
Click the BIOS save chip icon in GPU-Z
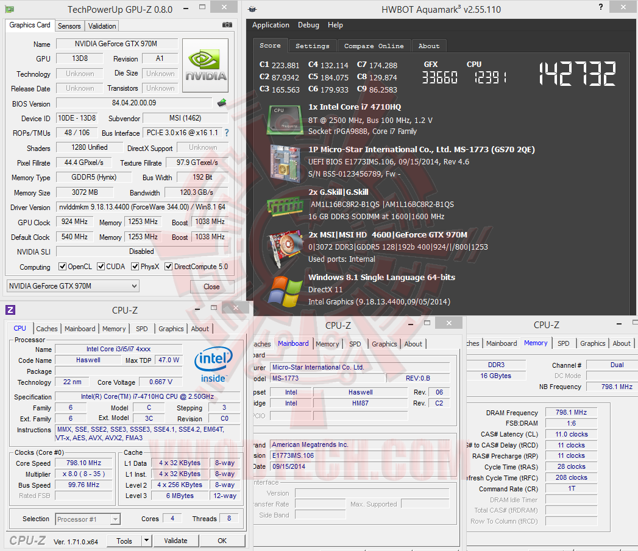tap(222, 103)
